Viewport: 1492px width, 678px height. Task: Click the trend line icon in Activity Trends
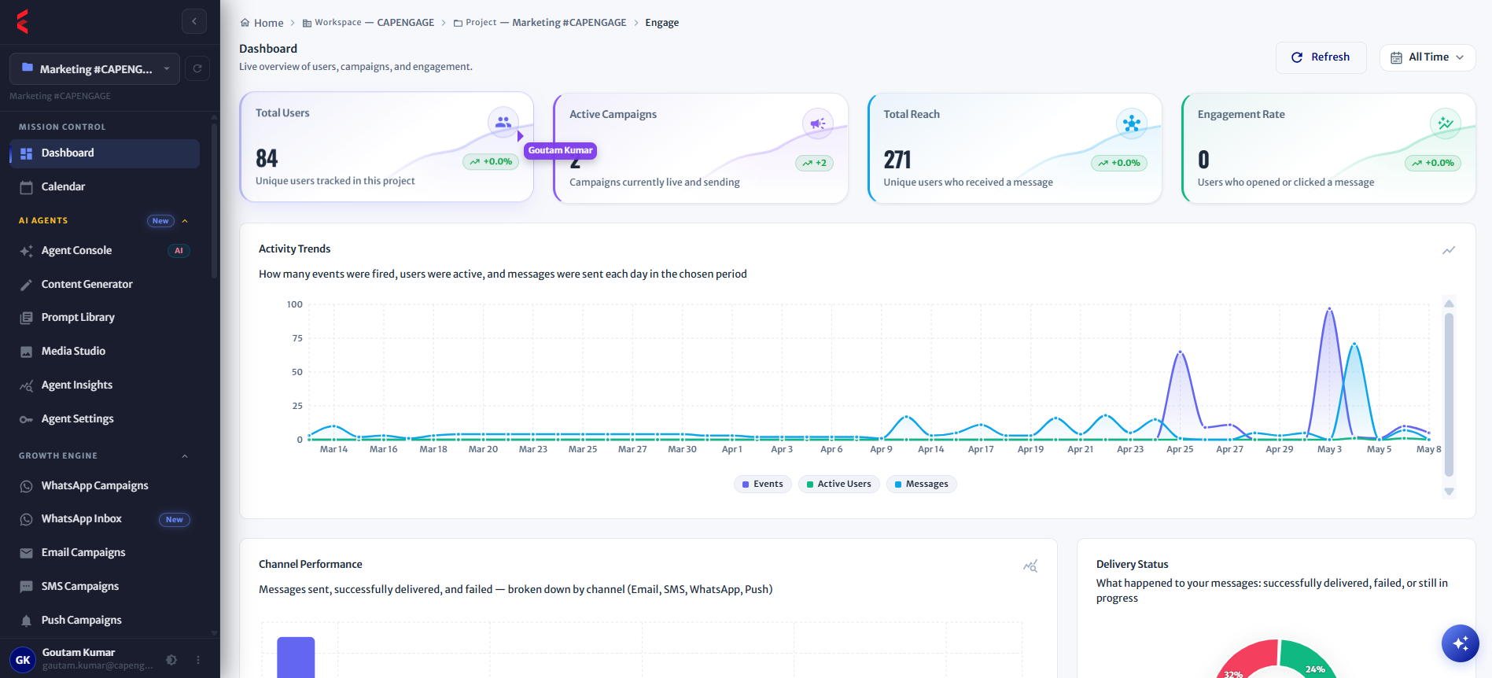pos(1449,250)
